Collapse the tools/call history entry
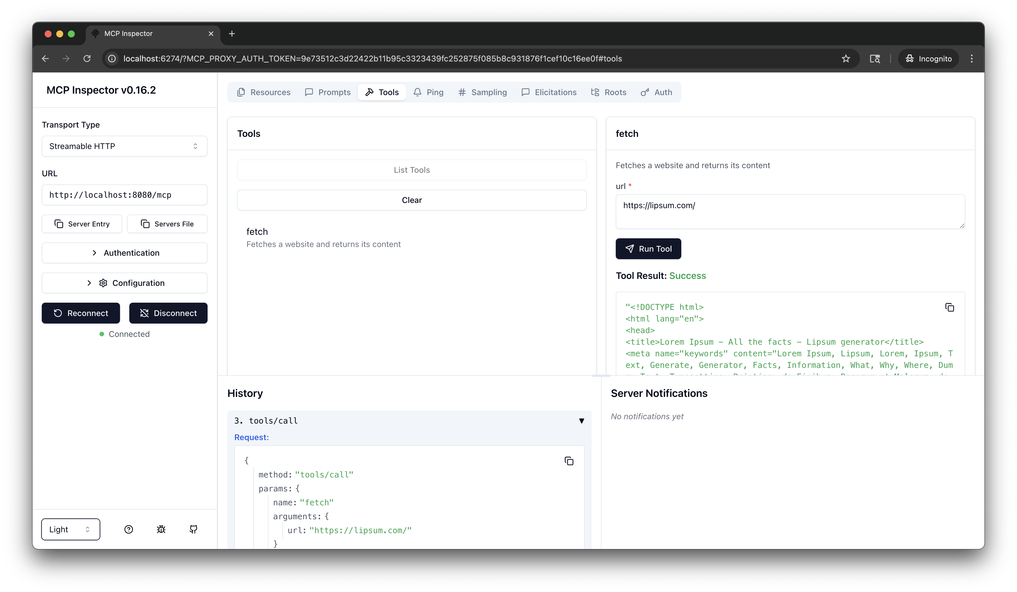This screenshot has height=592, width=1017. pyautogui.click(x=581, y=420)
